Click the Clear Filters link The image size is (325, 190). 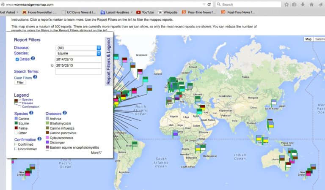[x=23, y=78]
